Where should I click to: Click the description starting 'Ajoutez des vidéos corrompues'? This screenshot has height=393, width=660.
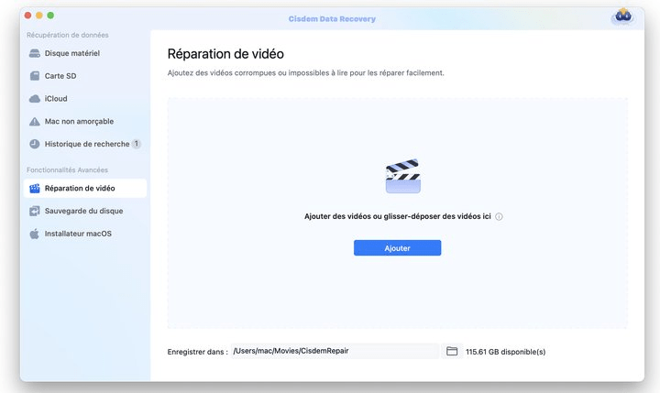click(305, 73)
